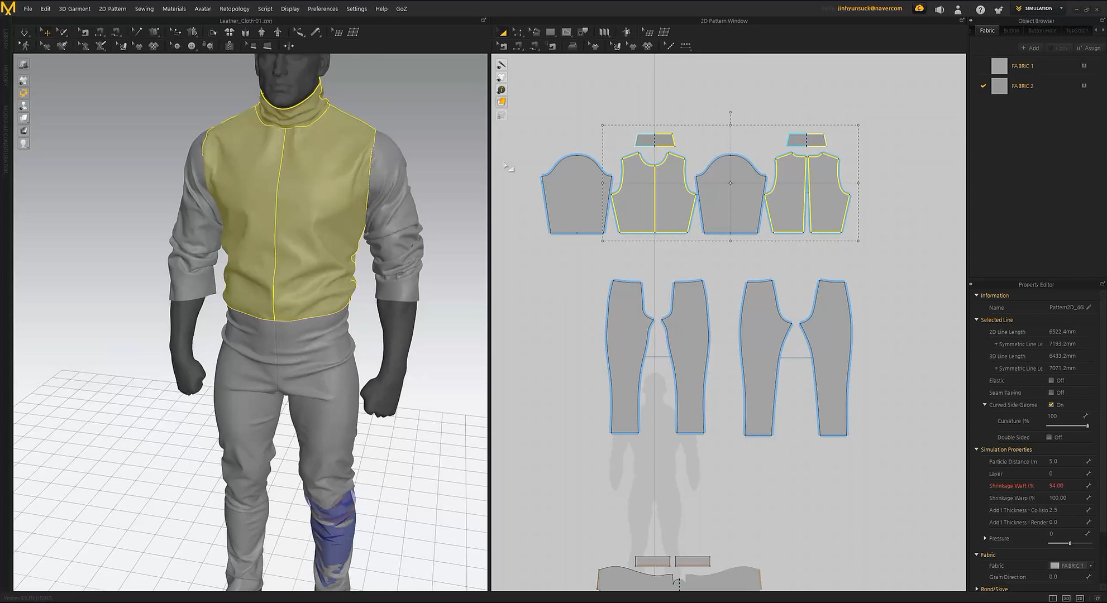This screenshot has height=603, width=1107.
Task: Select the Steam iron tool in 2D toolbar
Action: click(572, 46)
